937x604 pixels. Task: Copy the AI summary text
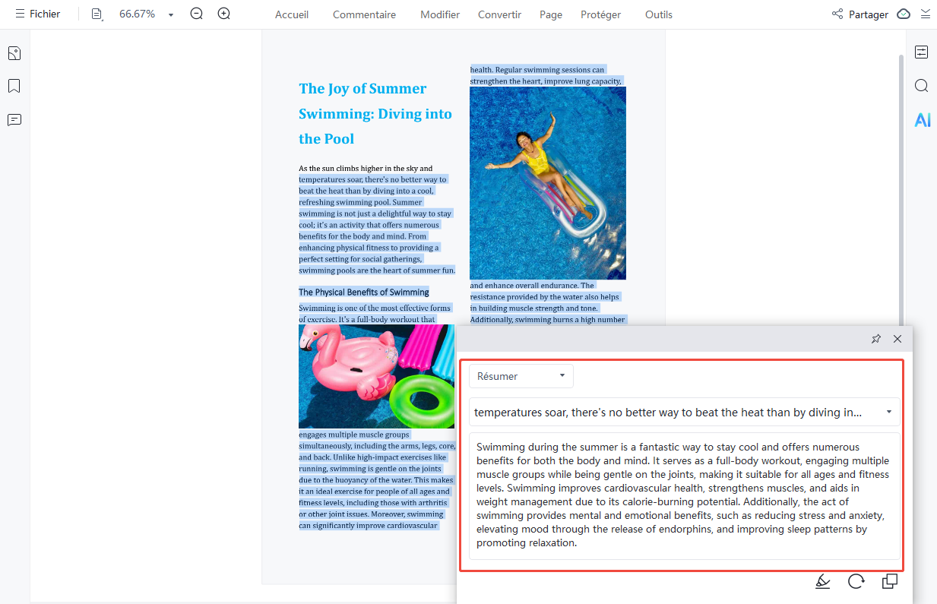click(889, 581)
